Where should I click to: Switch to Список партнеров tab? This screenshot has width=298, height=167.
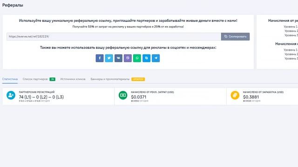pyautogui.click(x=35, y=79)
